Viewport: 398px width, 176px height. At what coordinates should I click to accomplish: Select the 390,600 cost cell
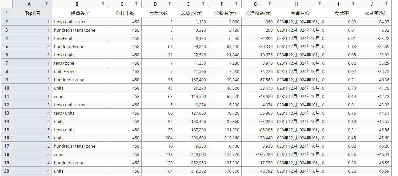(192, 138)
